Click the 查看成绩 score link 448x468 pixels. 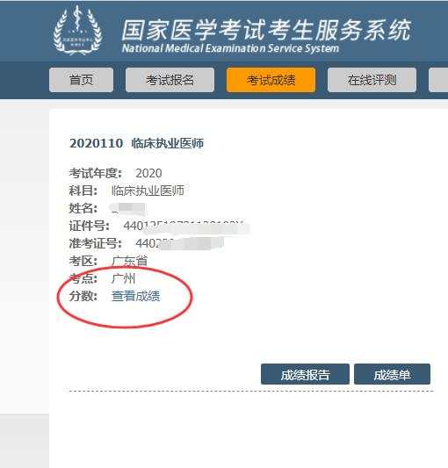coord(136,296)
